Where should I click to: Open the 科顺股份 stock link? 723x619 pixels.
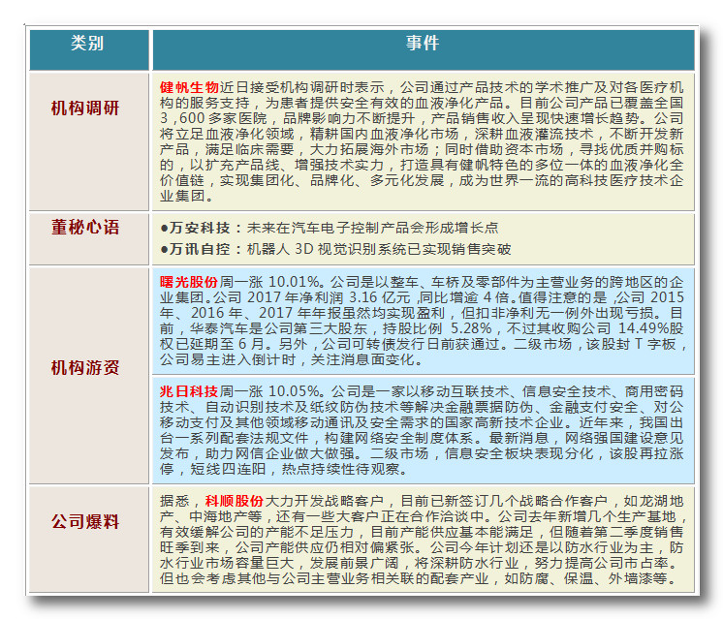click(234, 502)
